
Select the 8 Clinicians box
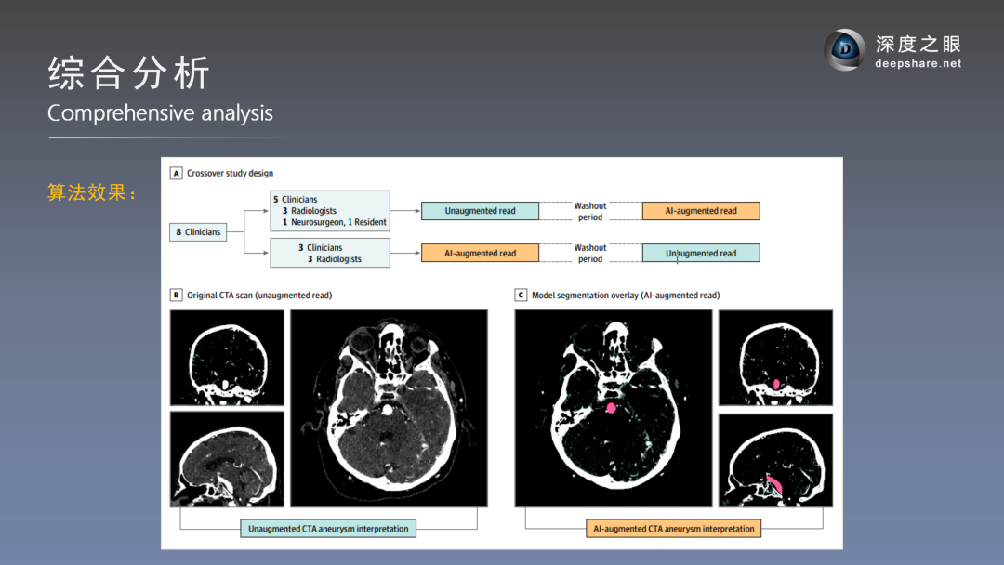pyautogui.click(x=199, y=231)
